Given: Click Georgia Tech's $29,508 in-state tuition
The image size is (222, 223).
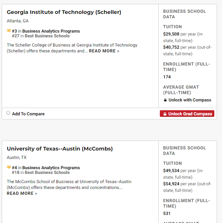Looking at the screenshot, I should click(x=171, y=34).
